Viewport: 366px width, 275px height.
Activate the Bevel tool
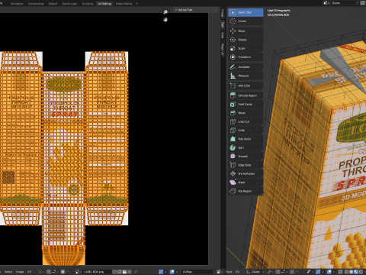246,113
